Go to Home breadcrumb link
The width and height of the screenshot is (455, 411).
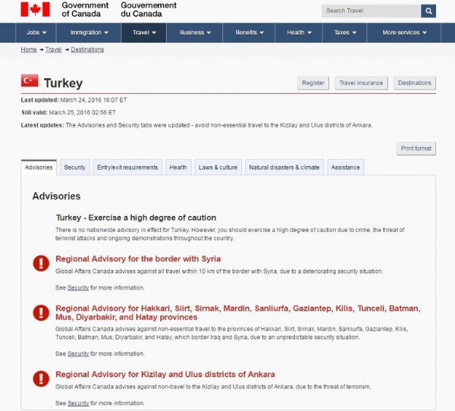[x=28, y=49]
